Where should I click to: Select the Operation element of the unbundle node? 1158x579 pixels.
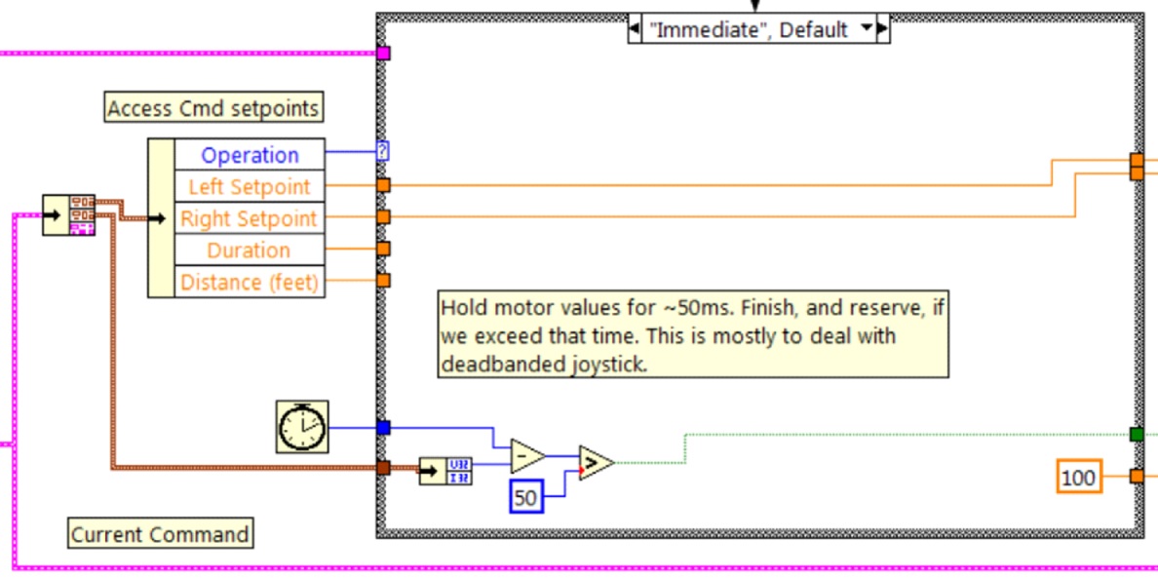click(250, 154)
